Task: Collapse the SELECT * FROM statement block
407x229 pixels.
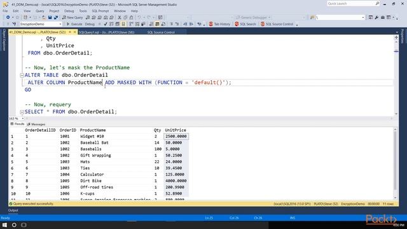Action: (22, 112)
